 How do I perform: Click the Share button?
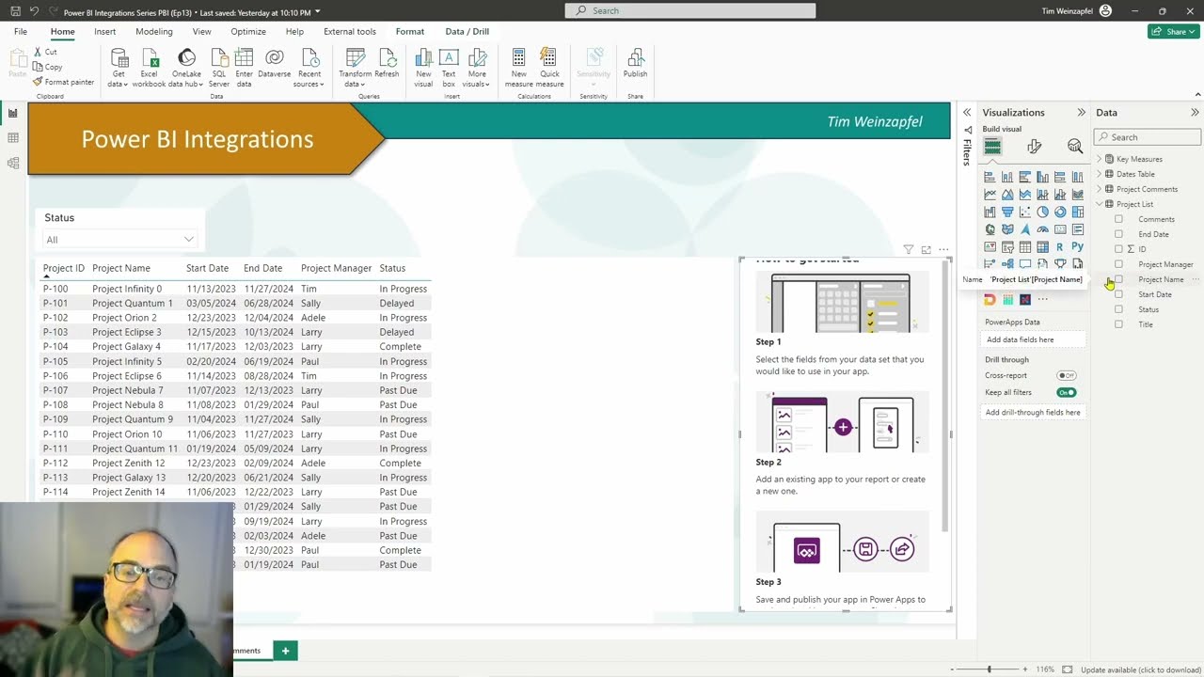1173,31
